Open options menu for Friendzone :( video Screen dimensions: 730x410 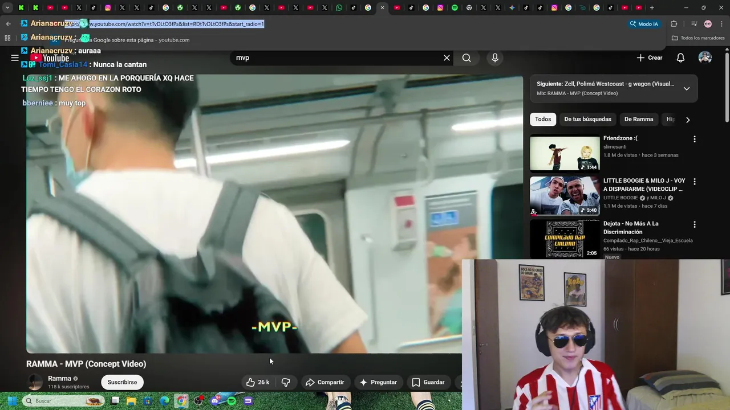click(x=694, y=139)
